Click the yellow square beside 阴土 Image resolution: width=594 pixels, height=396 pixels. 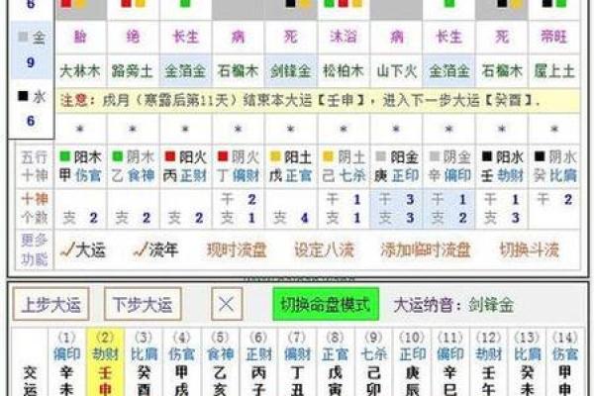point(328,156)
